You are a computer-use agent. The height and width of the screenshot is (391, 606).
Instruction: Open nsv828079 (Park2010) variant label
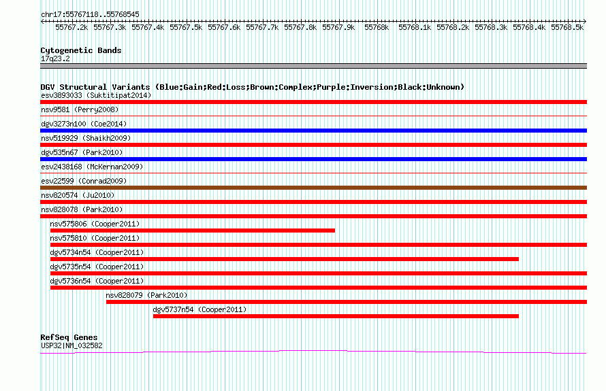click(x=146, y=295)
